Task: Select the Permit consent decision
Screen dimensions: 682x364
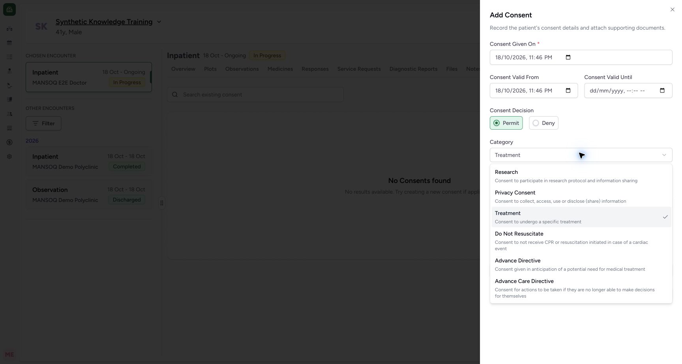Action: [x=506, y=123]
